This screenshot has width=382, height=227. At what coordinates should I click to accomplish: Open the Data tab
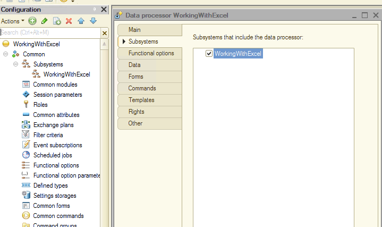(x=150, y=65)
